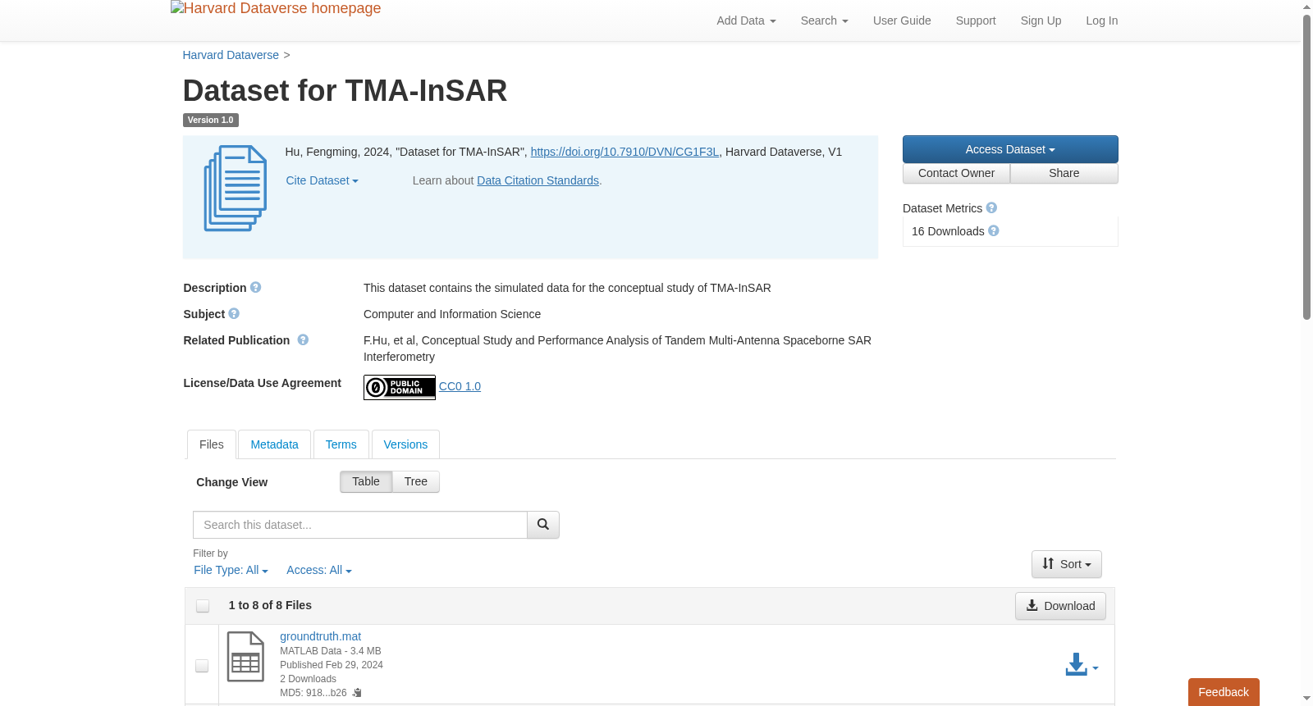Select the Terms tab
The width and height of the screenshot is (1313, 706).
pyautogui.click(x=341, y=444)
